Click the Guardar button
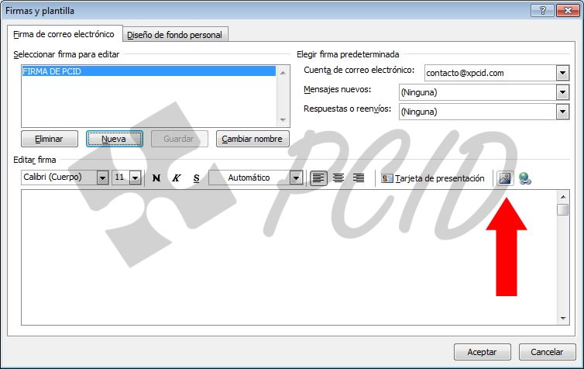The height and width of the screenshot is (369, 584). (179, 139)
